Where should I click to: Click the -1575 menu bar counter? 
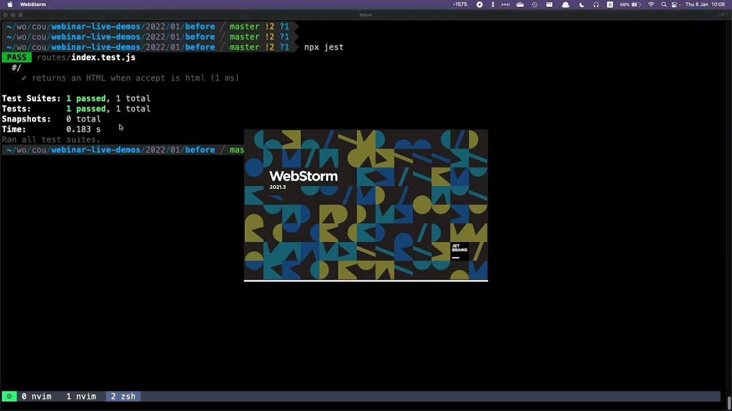pos(460,5)
